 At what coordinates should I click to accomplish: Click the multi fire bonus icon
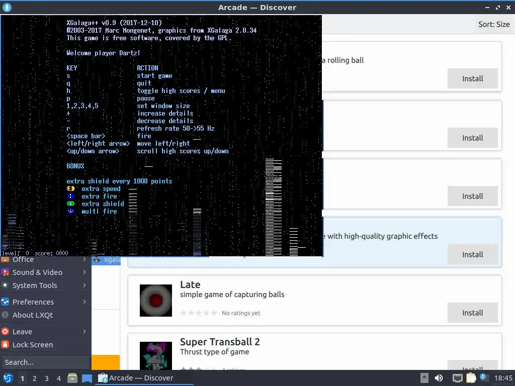(x=70, y=211)
